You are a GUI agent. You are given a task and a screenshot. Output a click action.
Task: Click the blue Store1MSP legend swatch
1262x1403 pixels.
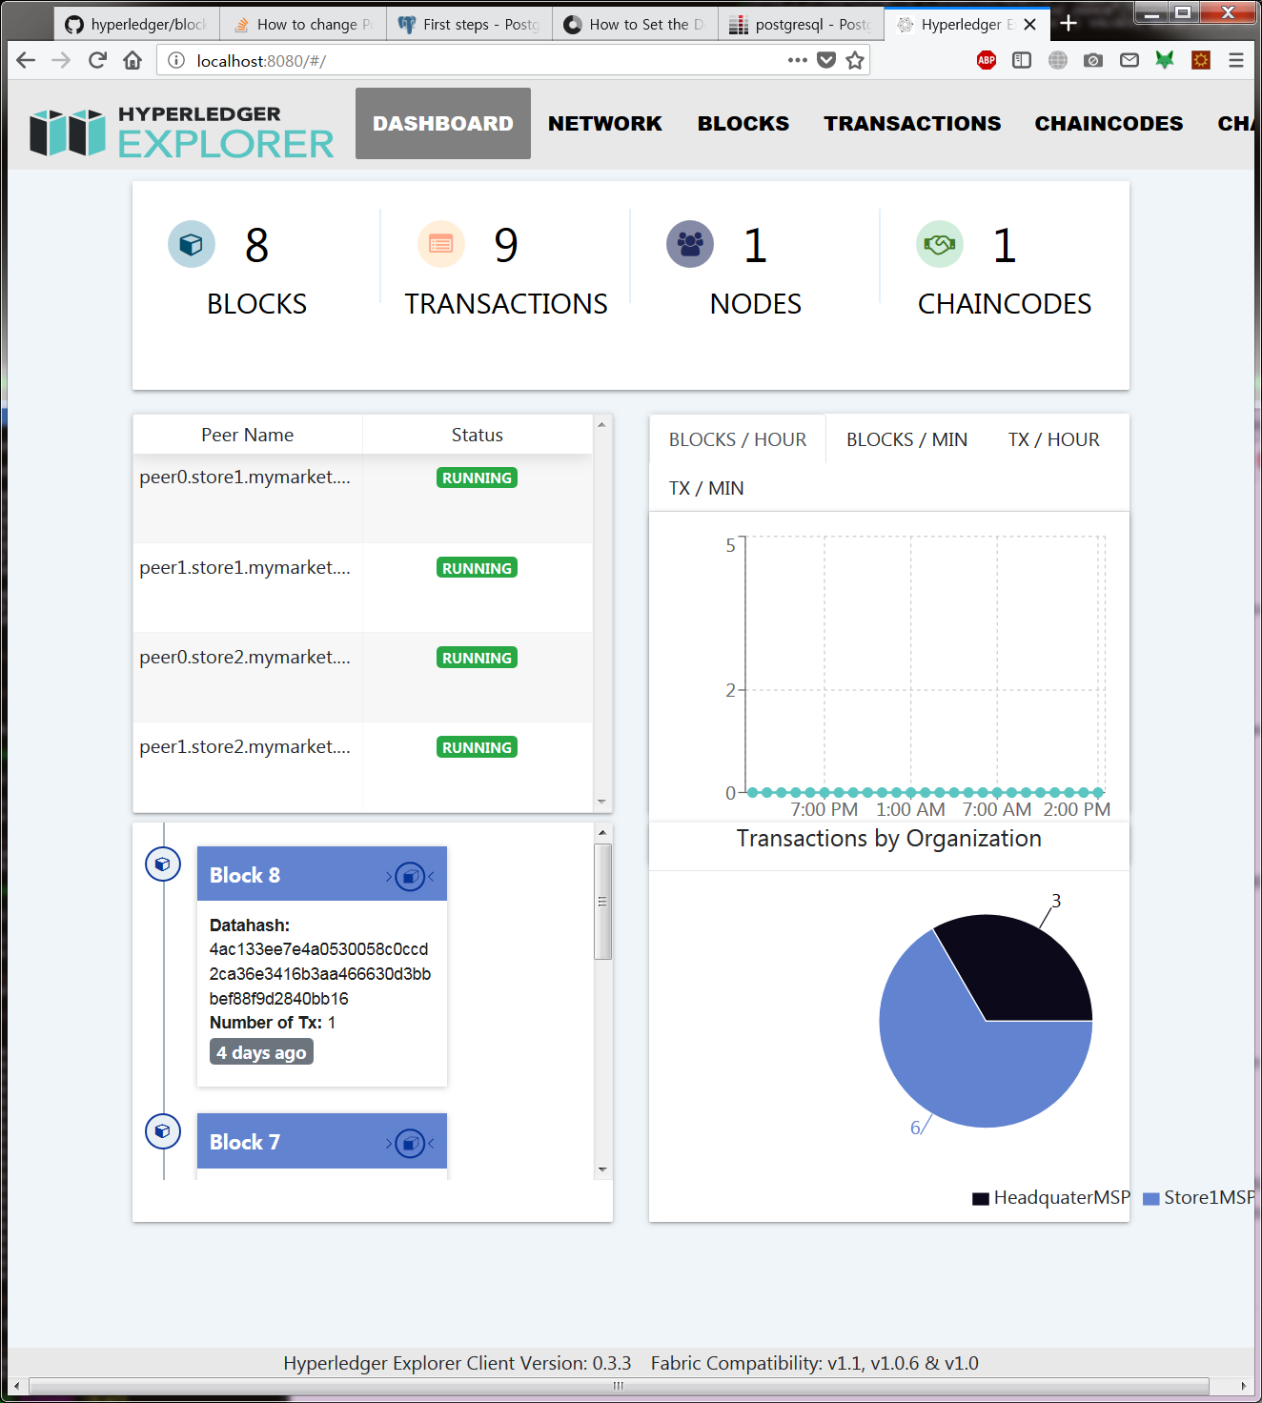(x=1151, y=1199)
